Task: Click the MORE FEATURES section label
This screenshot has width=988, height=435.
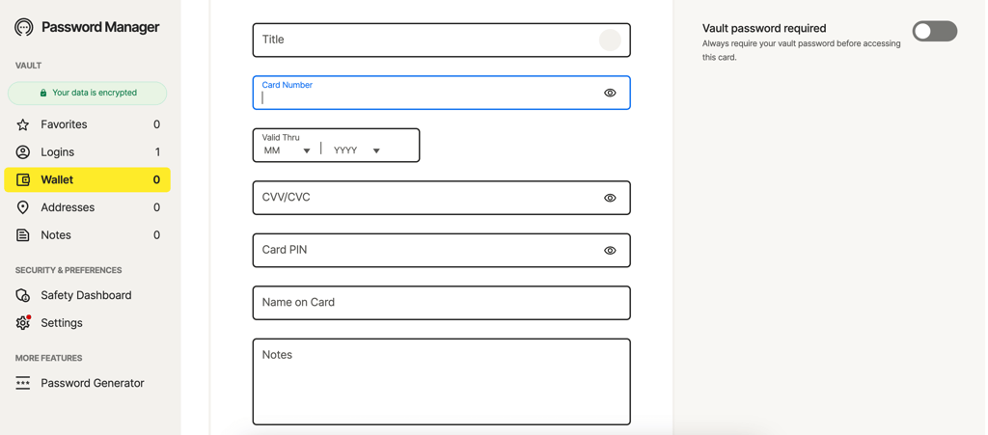Action: (48, 358)
